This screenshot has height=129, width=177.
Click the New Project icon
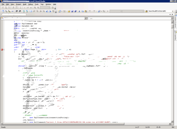(59, 11)
